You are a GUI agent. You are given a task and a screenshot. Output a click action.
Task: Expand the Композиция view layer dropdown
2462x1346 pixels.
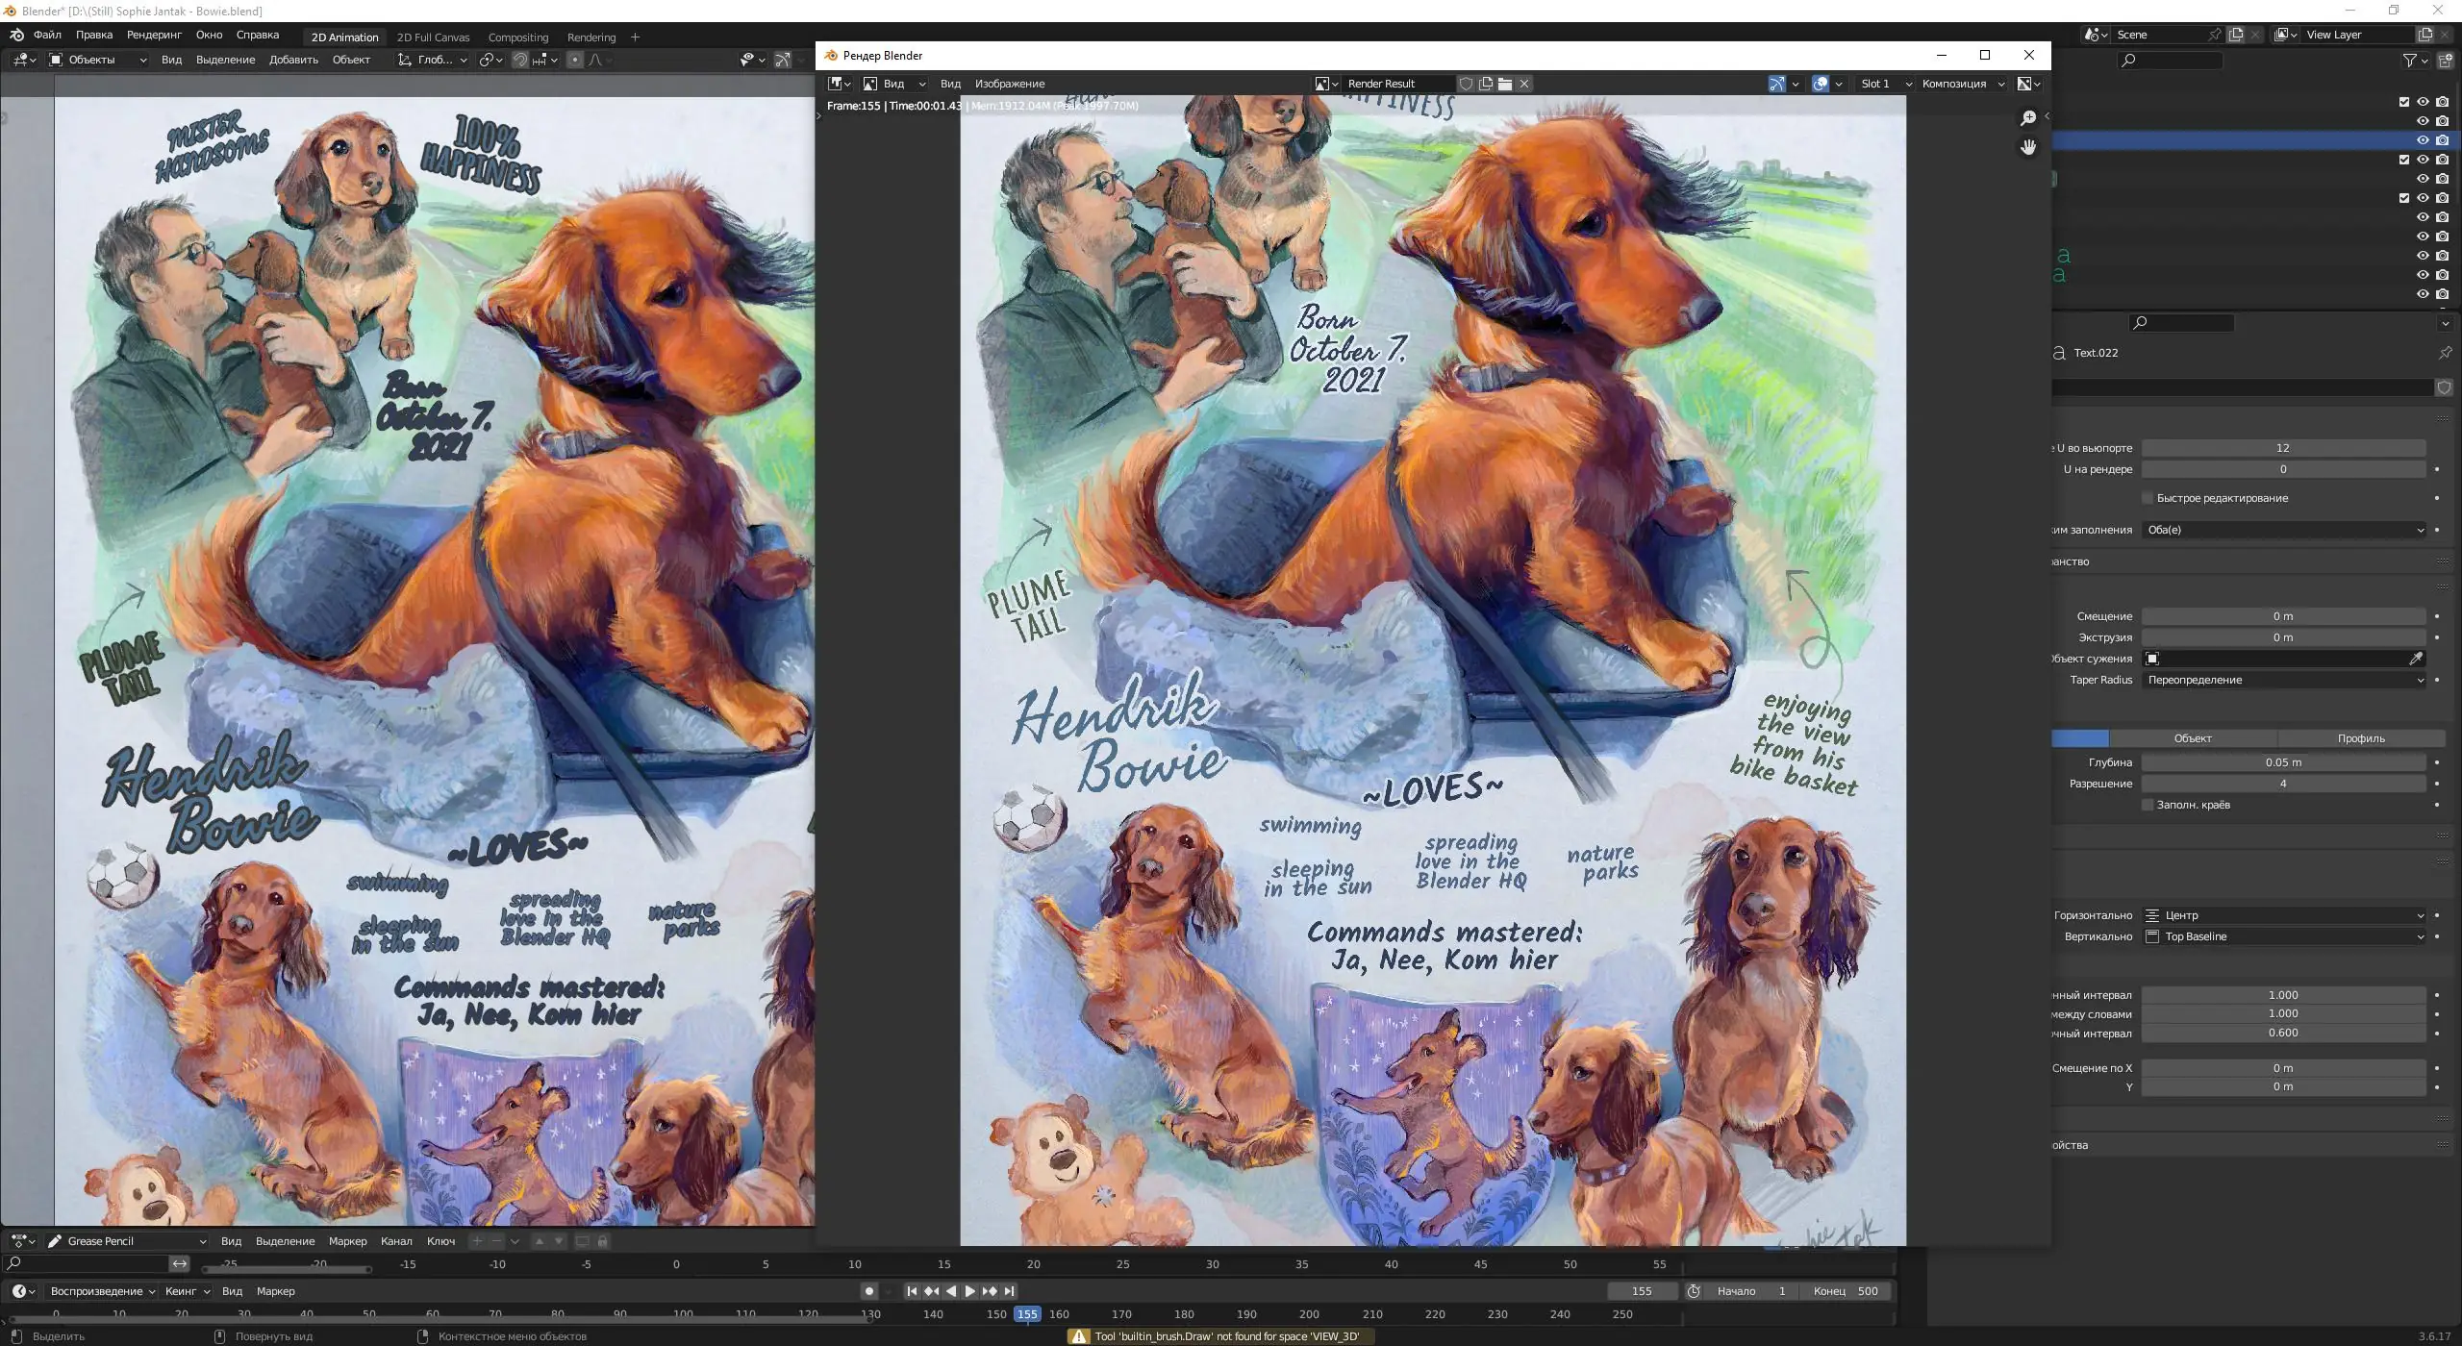coord(1962,84)
